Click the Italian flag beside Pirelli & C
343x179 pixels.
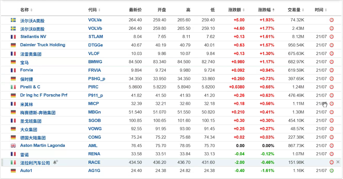tap(13, 87)
